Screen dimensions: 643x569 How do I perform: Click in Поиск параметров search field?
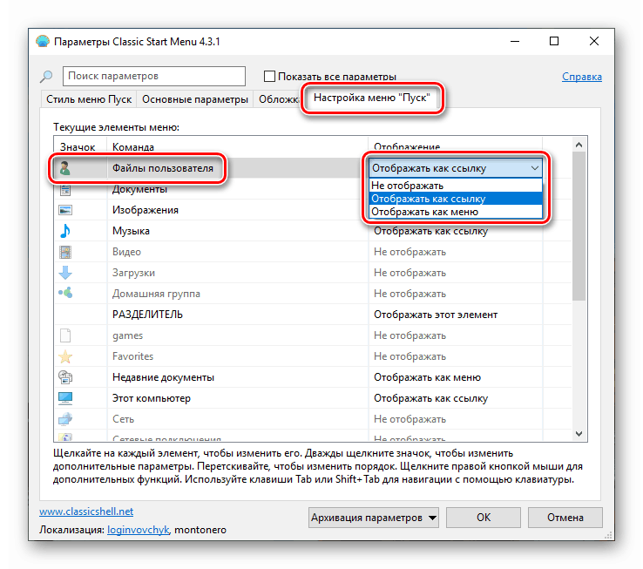click(x=154, y=76)
